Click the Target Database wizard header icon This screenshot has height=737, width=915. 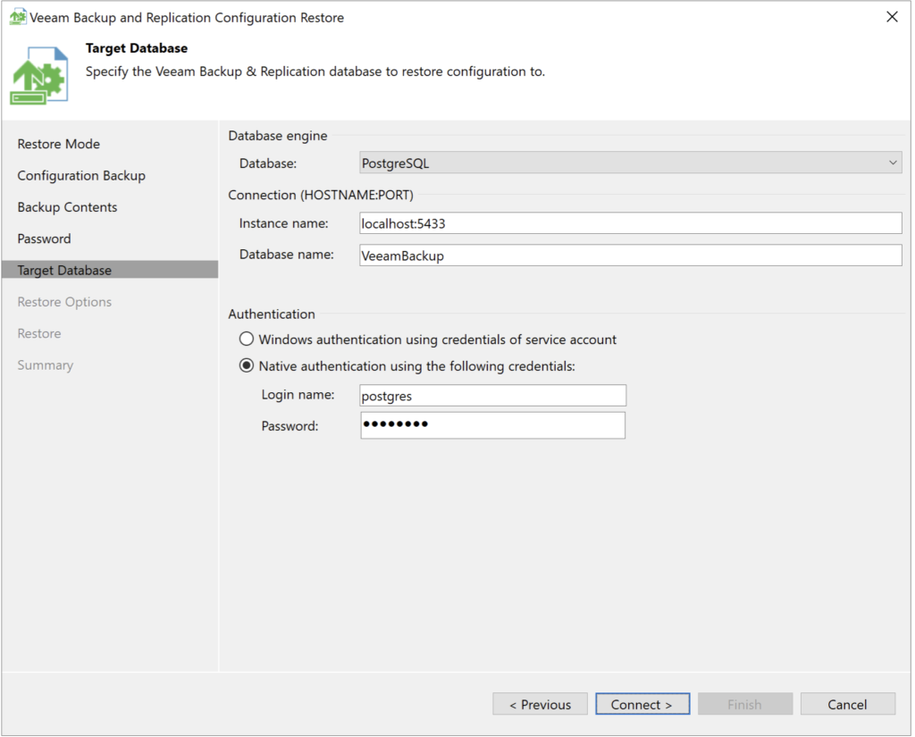pos(39,76)
